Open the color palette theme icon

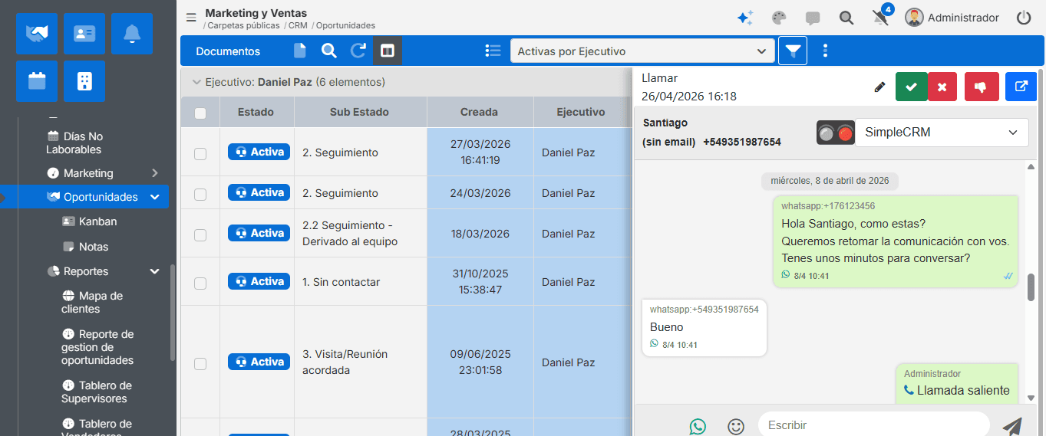click(x=779, y=18)
